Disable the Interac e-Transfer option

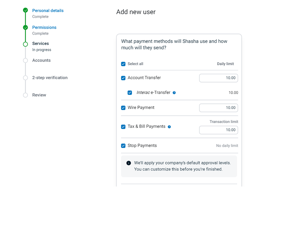tap(130, 93)
